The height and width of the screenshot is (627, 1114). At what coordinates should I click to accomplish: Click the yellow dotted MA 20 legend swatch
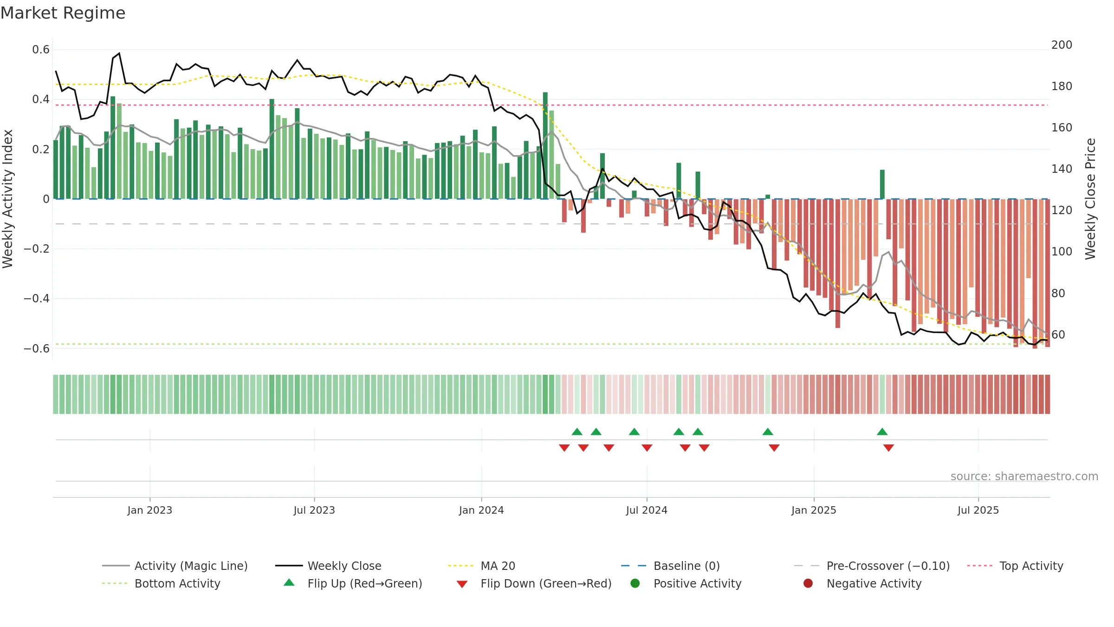(x=460, y=566)
